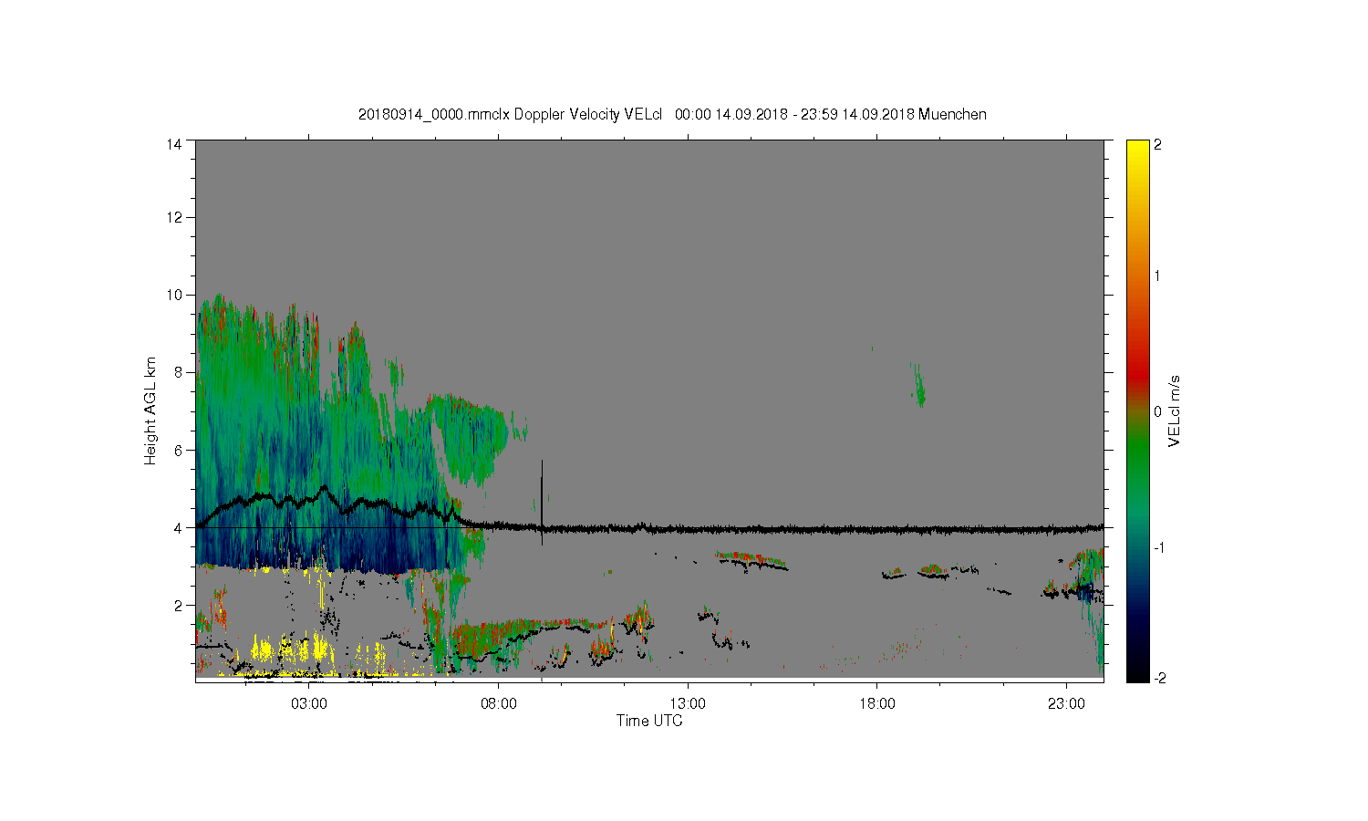Image resolution: width=1368 pixels, height=821 pixels.
Task: Click the '4' height tick label
Action: (x=178, y=527)
